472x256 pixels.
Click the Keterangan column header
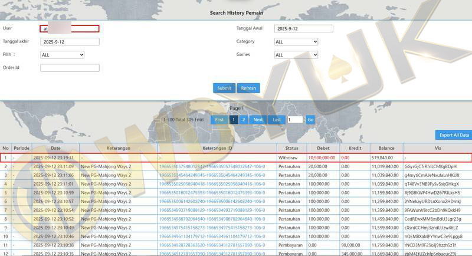[119, 148]
